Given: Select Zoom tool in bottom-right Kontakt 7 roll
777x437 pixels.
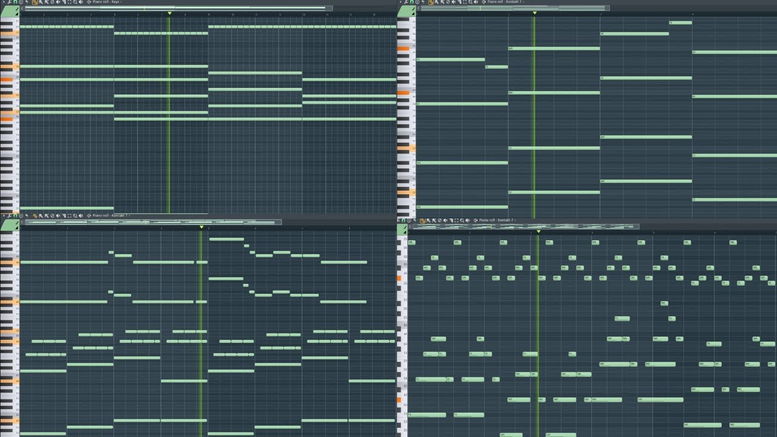Looking at the screenshot, I should tap(462, 220).
